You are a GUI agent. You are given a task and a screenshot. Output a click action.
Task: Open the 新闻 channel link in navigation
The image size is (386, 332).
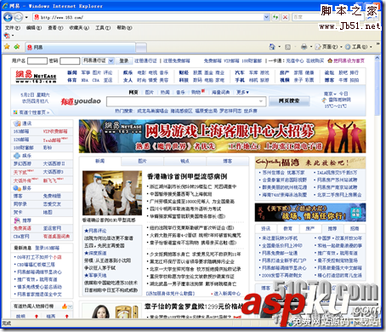[x=72, y=72]
